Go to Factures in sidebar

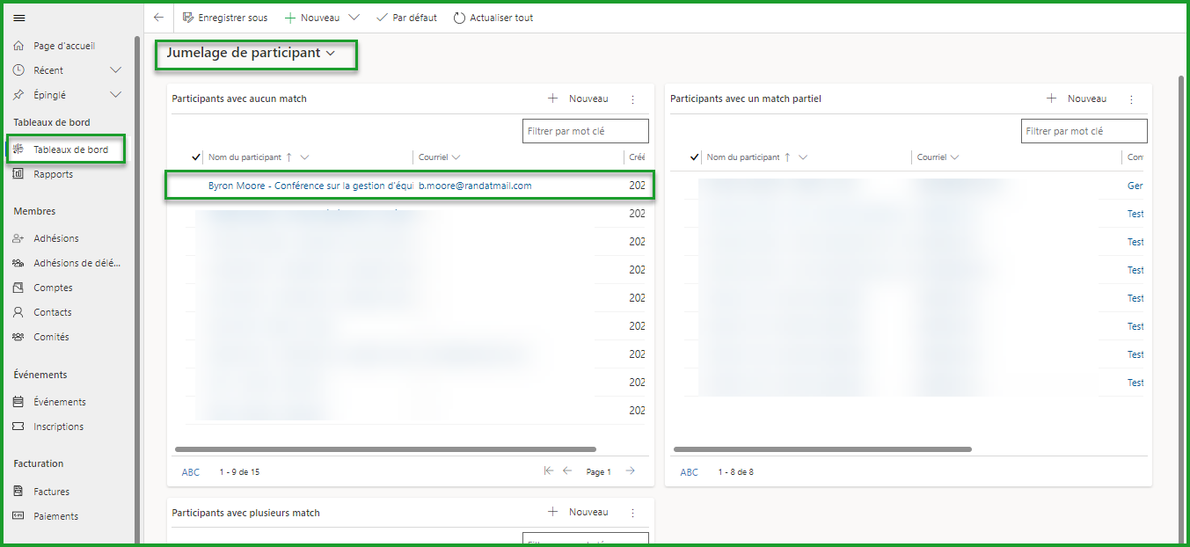(51, 492)
